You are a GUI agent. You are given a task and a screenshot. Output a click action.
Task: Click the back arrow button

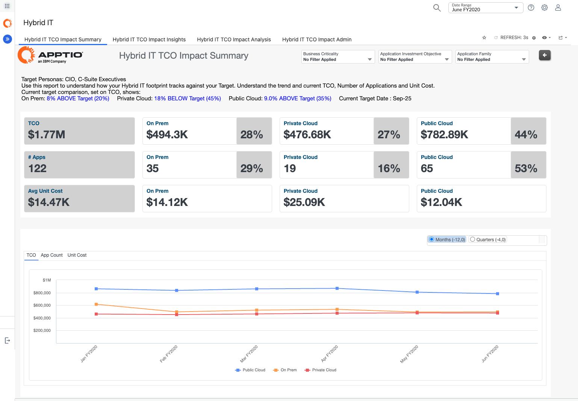tap(545, 55)
